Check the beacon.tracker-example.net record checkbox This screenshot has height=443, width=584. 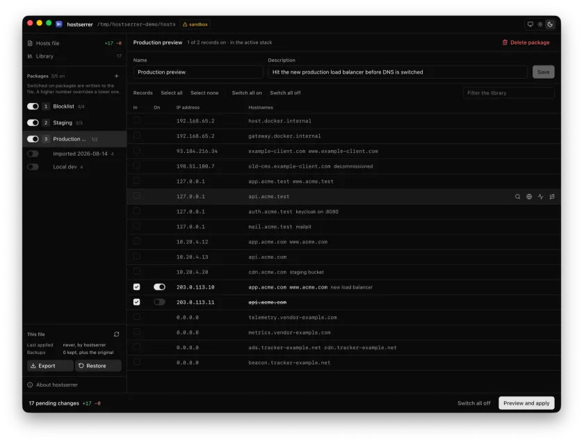(x=137, y=362)
